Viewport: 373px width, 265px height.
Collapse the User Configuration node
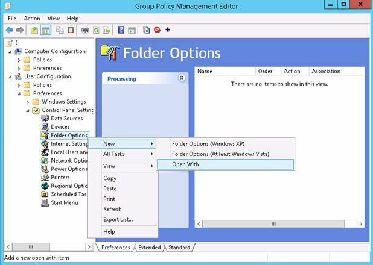(10, 77)
